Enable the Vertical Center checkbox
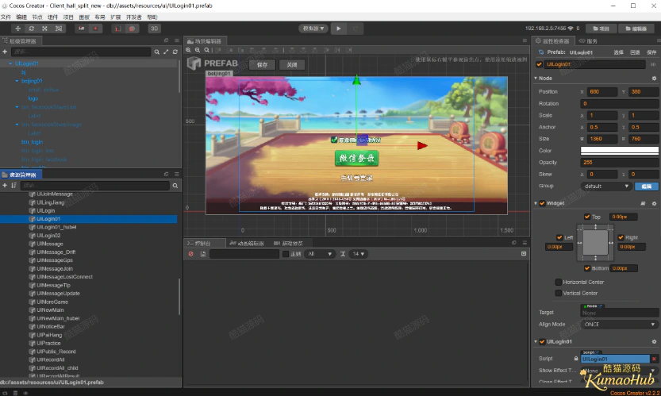This screenshot has height=396, width=661. [558, 293]
